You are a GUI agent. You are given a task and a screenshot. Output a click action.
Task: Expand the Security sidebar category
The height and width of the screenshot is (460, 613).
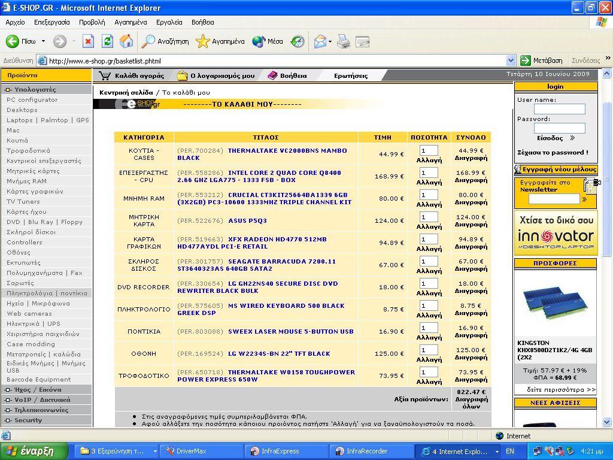point(28,420)
